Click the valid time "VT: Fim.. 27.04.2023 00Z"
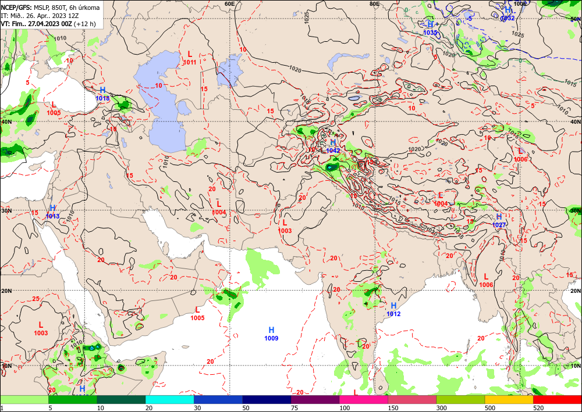 click(36, 24)
